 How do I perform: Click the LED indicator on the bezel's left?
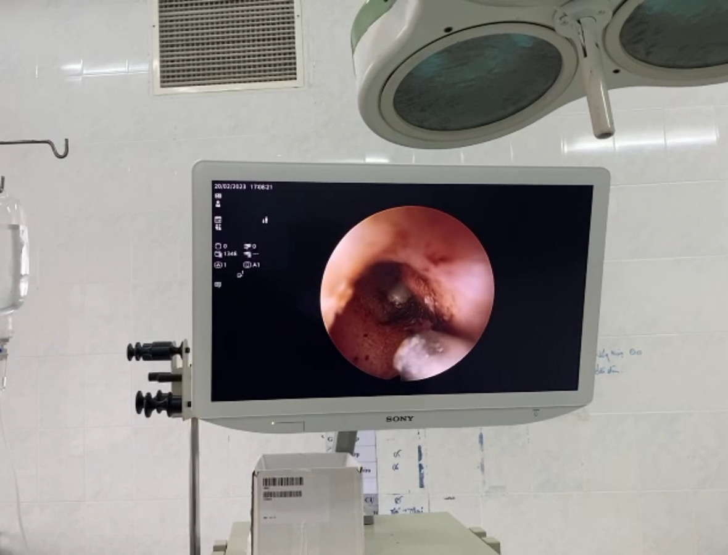pos(271,423)
